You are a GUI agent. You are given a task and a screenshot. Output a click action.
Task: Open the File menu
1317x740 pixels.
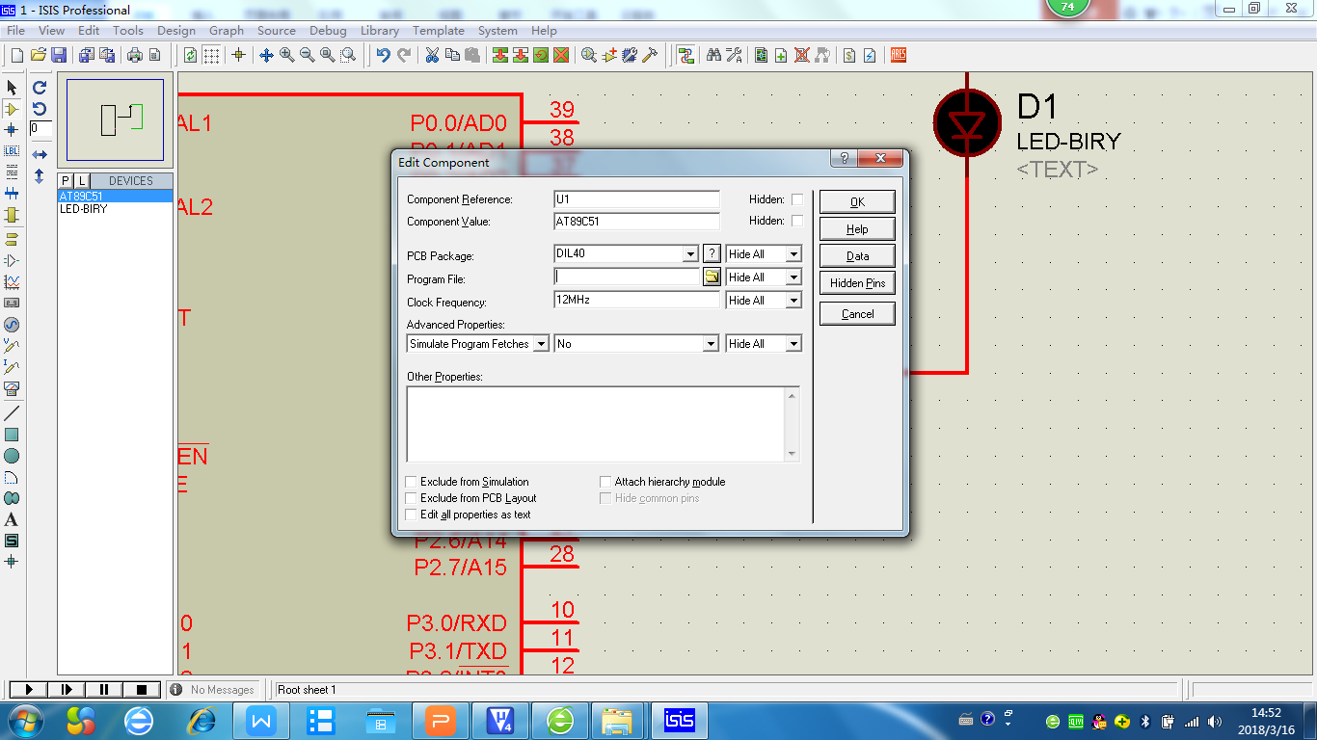click(16, 31)
